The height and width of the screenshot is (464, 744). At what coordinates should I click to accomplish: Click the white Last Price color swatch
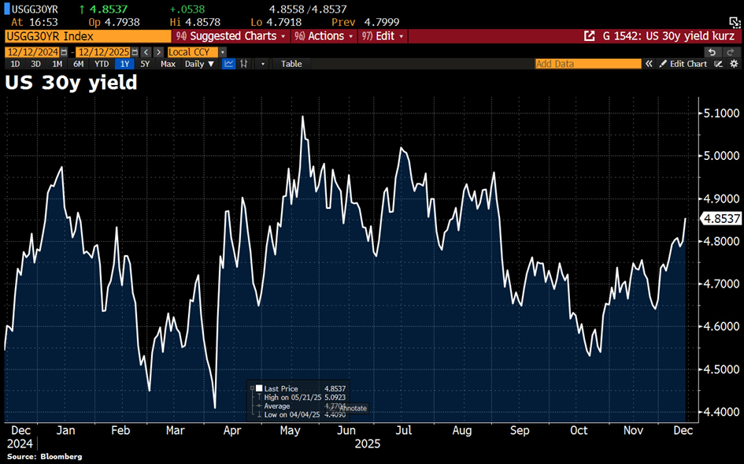[258, 388]
